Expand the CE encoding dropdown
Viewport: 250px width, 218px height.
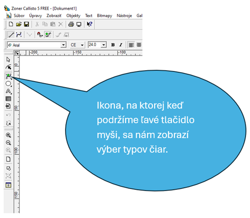click(82, 45)
